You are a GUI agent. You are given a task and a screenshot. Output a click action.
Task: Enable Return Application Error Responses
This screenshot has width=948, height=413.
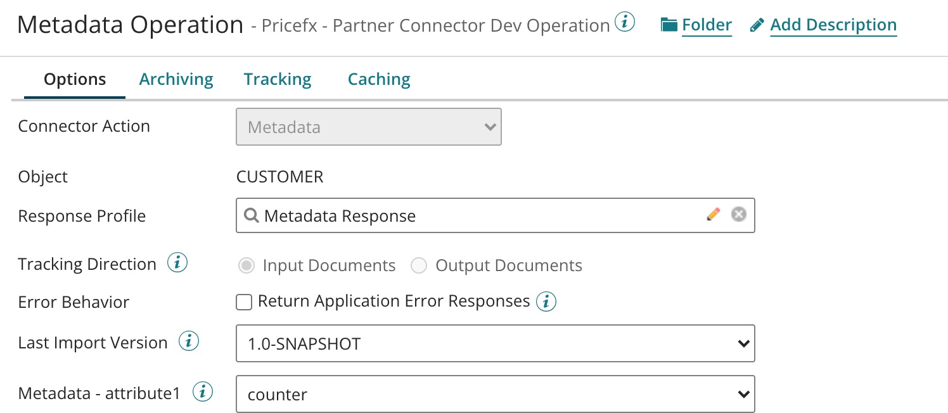(244, 302)
